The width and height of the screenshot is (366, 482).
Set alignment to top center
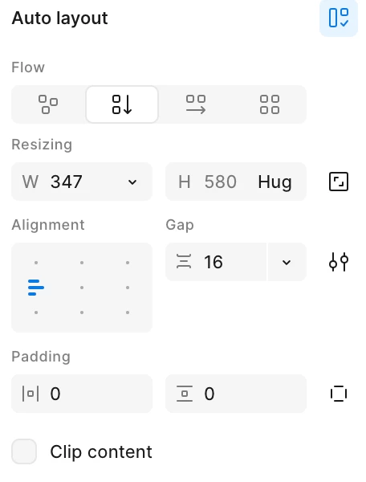point(82,263)
